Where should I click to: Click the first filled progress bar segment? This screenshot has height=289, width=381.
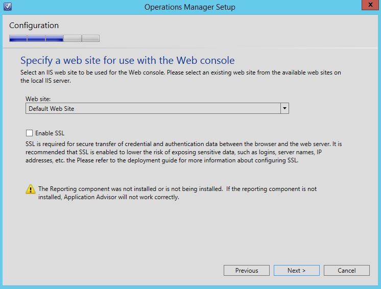18,38
